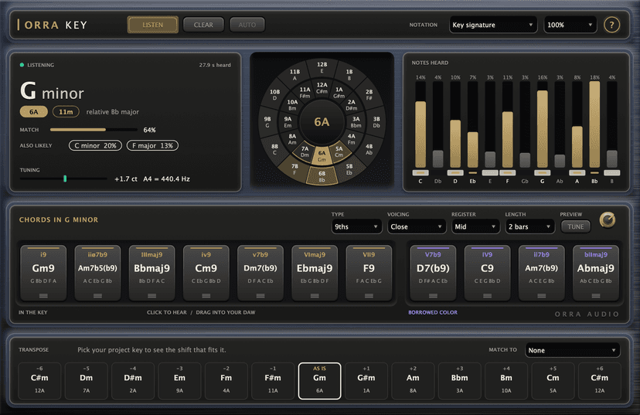Click the 12B E segment on wheel
The height and width of the screenshot is (415, 640).
[322, 67]
